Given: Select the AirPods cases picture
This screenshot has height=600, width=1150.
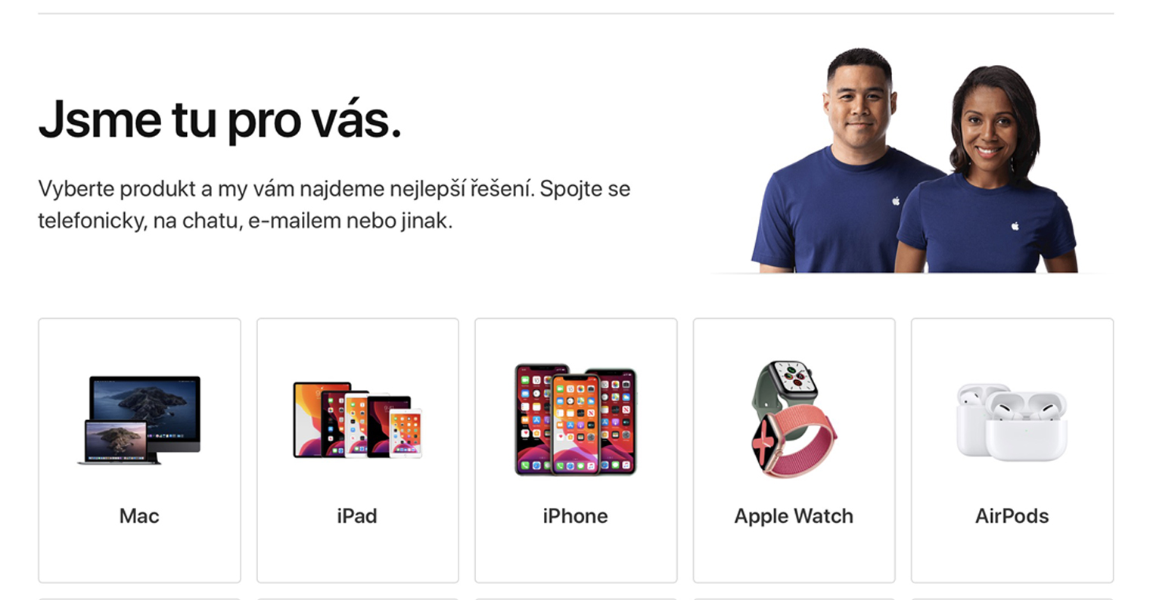Looking at the screenshot, I should [x=1012, y=421].
